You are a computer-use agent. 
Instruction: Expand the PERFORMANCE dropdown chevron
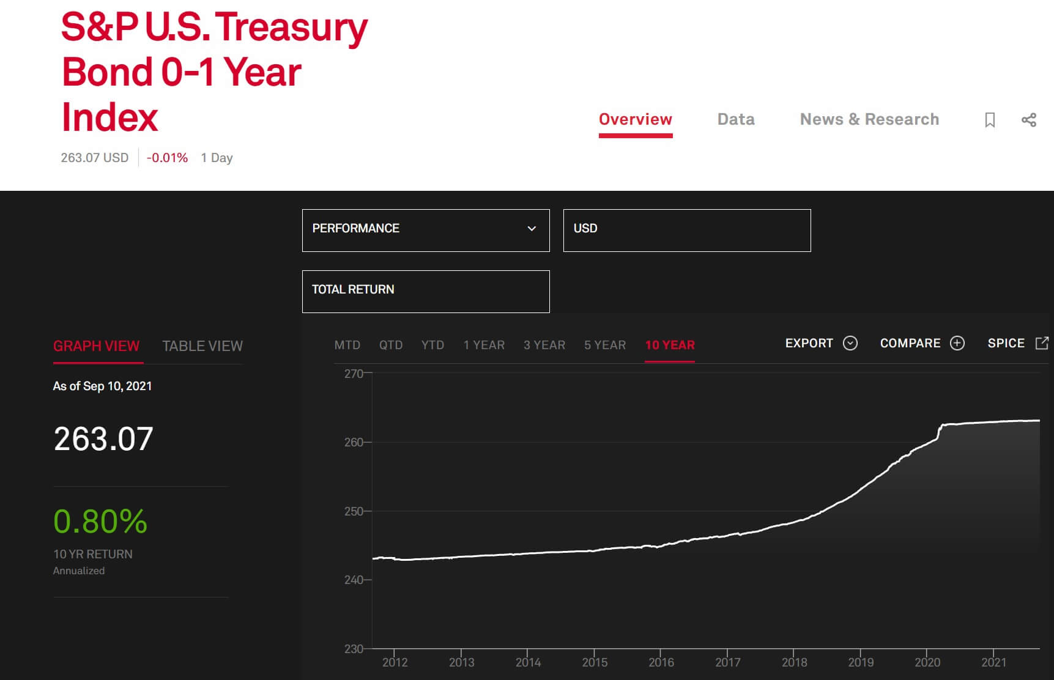[532, 229]
